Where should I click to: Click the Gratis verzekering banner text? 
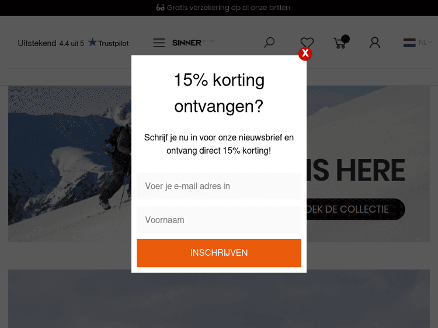228,8
